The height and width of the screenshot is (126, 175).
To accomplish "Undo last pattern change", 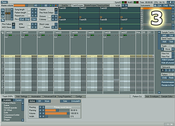I will coord(164,78).
